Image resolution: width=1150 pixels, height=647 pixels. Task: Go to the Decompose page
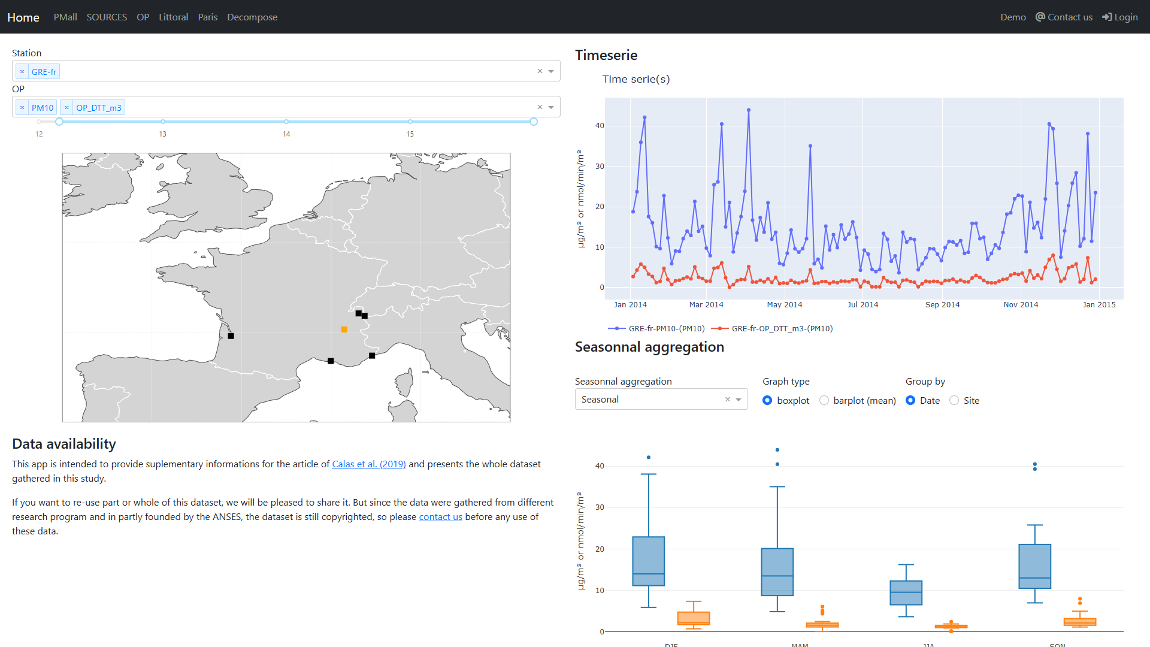(x=252, y=17)
